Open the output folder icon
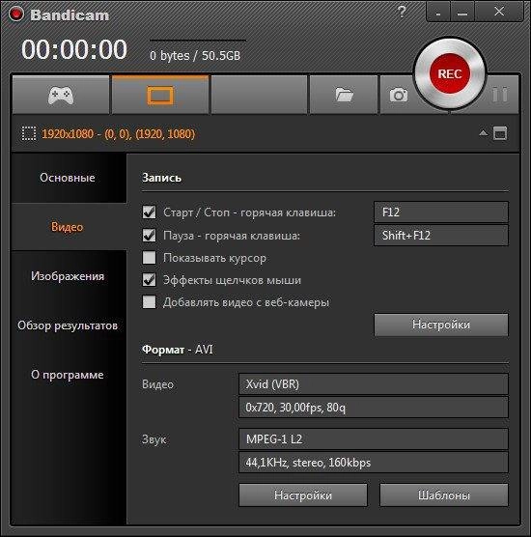 pyautogui.click(x=344, y=95)
